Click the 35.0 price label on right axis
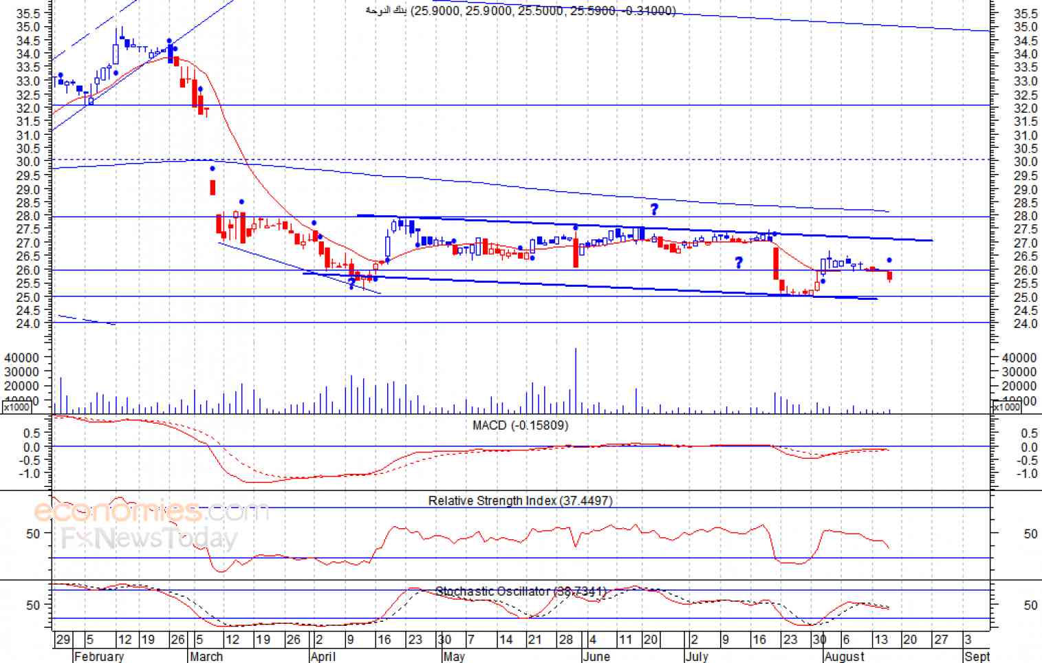Viewport: 1042px width, 663px height. [1025, 27]
